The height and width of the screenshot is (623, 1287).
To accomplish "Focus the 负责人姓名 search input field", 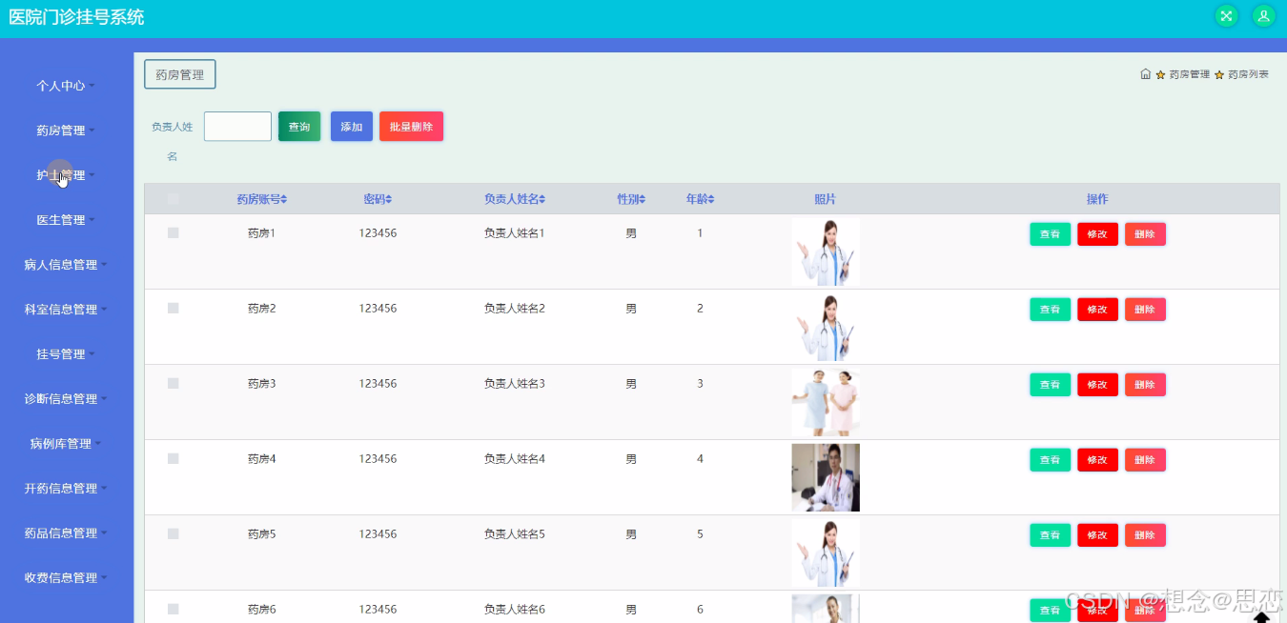I will point(237,127).
